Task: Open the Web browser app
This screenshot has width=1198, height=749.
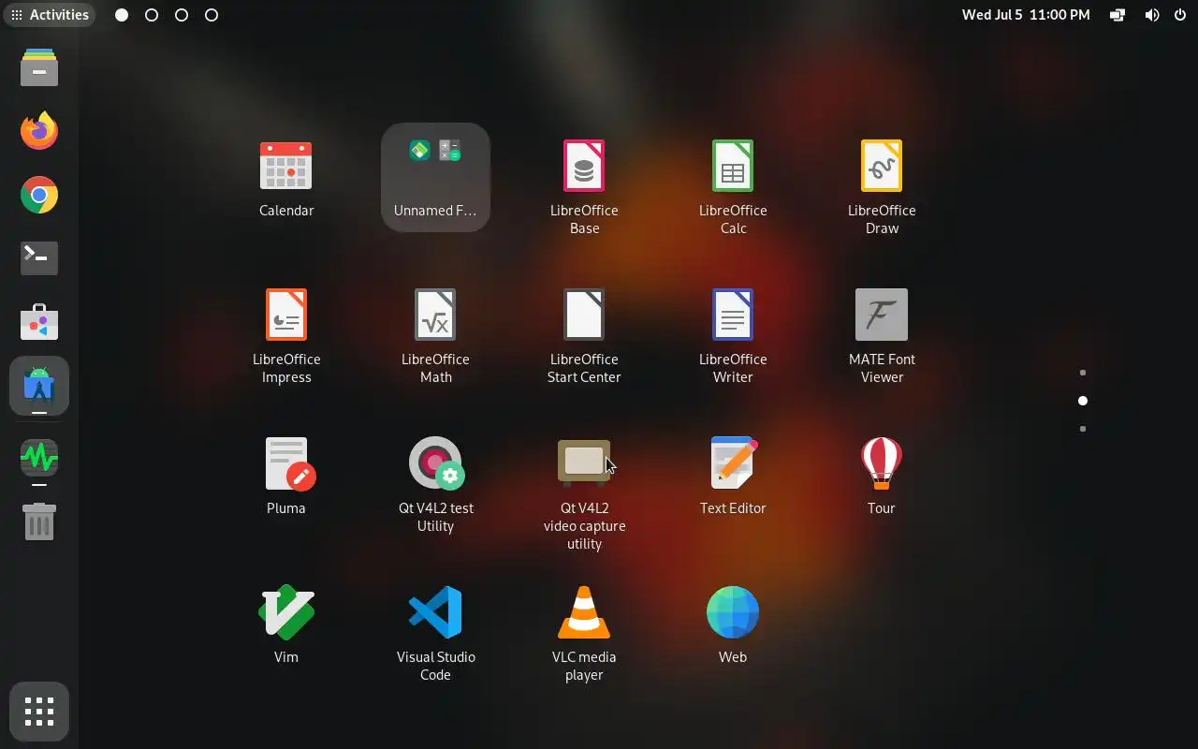Action: pyautogui.click(x=733, y=624)
